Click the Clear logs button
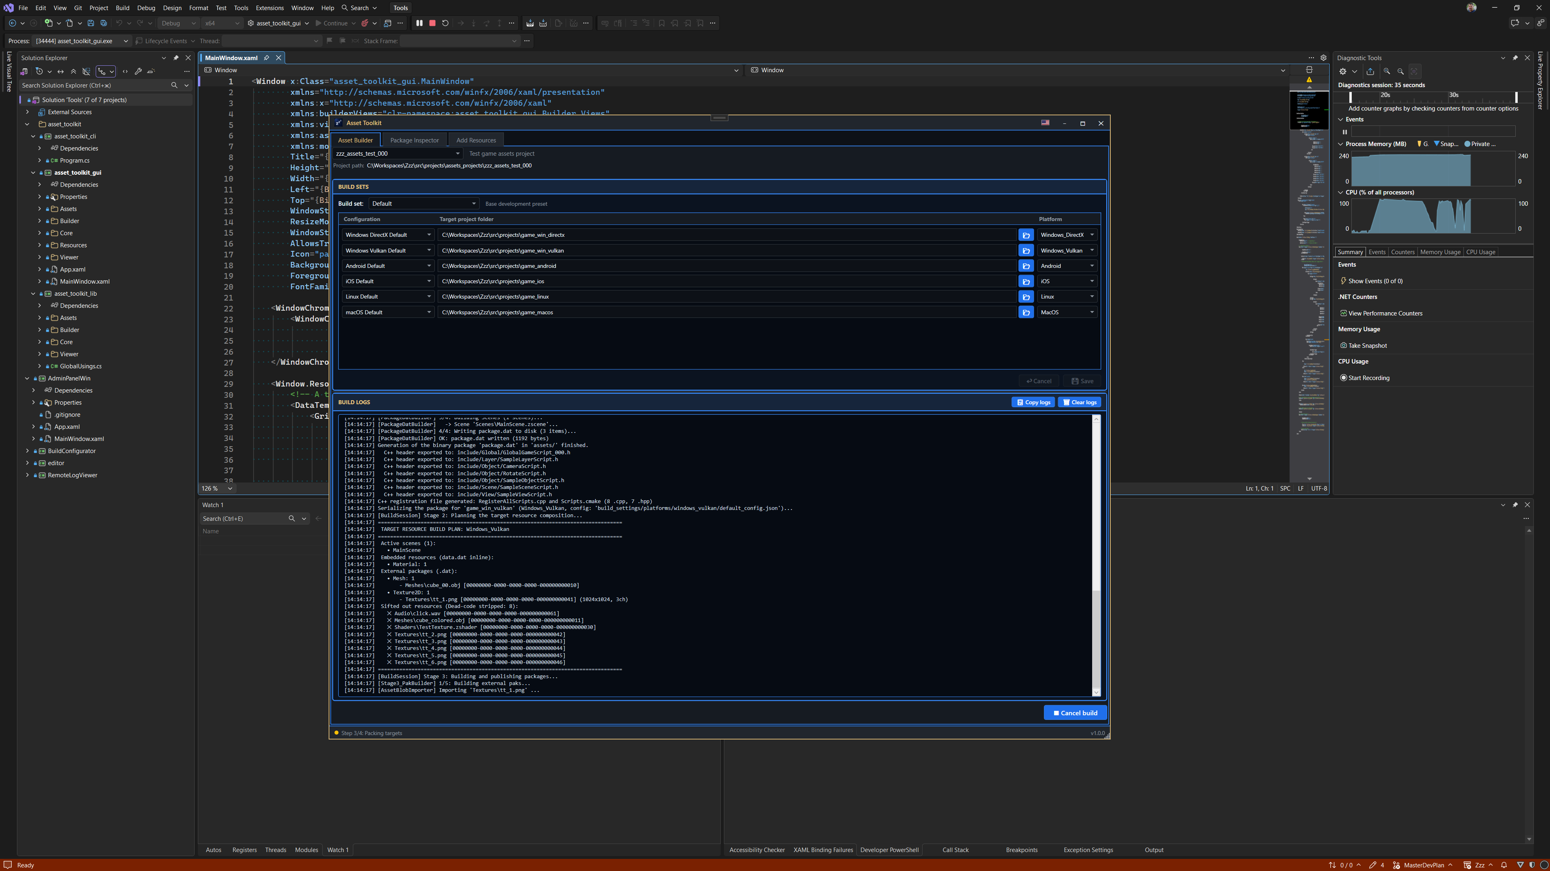Viewport: 1550px width, 871px height. (1080, 402)
